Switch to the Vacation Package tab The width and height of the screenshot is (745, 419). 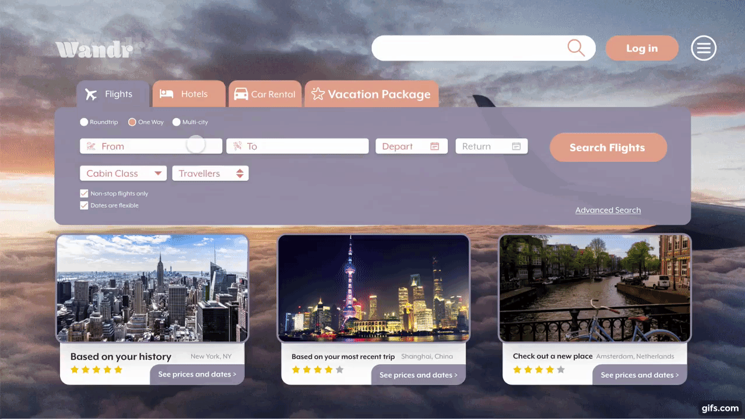(371, 94)
